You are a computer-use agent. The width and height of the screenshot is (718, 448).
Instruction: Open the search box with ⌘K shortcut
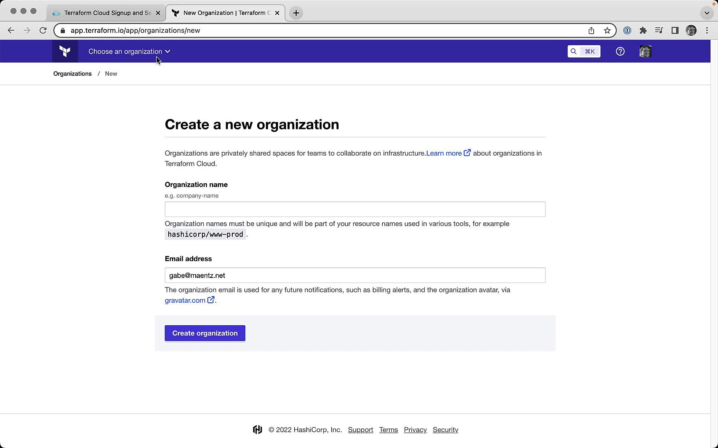click(x=584, y=51)
